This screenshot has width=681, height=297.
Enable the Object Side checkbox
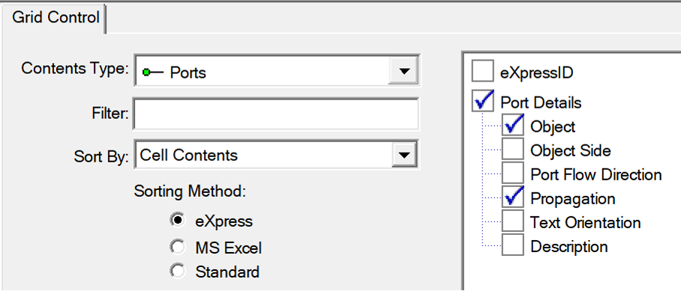[513, 150]
